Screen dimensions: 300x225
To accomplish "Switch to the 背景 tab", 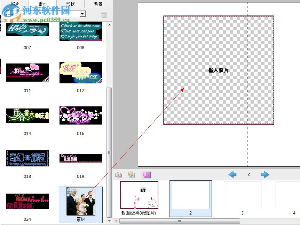I will 98,4.
